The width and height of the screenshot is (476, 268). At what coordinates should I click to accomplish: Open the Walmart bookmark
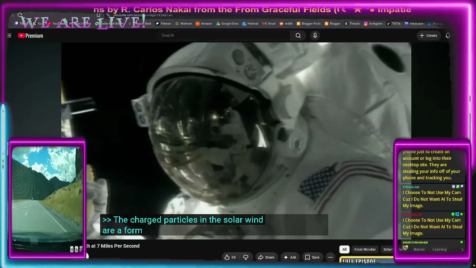coord(183,23)
